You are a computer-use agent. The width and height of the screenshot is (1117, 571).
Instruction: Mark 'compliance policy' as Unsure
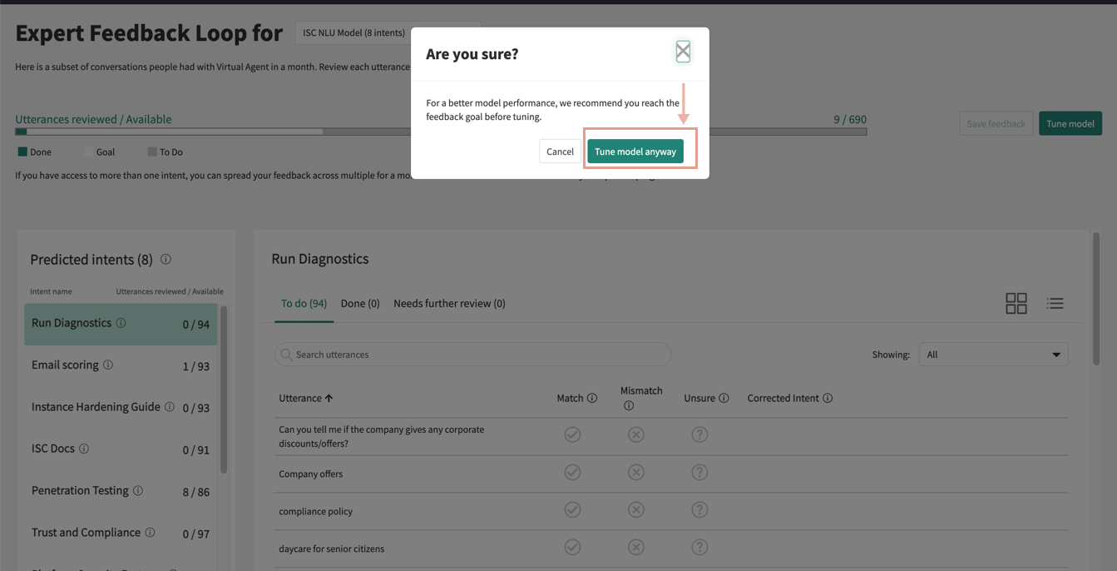(699, 509)
